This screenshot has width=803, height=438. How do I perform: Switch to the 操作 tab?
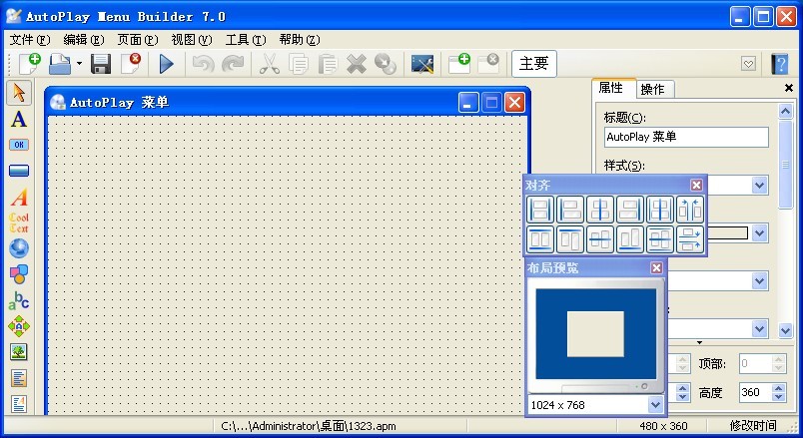(x=652, y=89)
